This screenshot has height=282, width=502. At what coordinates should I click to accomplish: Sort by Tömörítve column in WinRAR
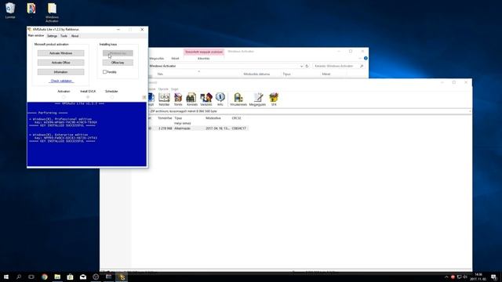(165, 118)
